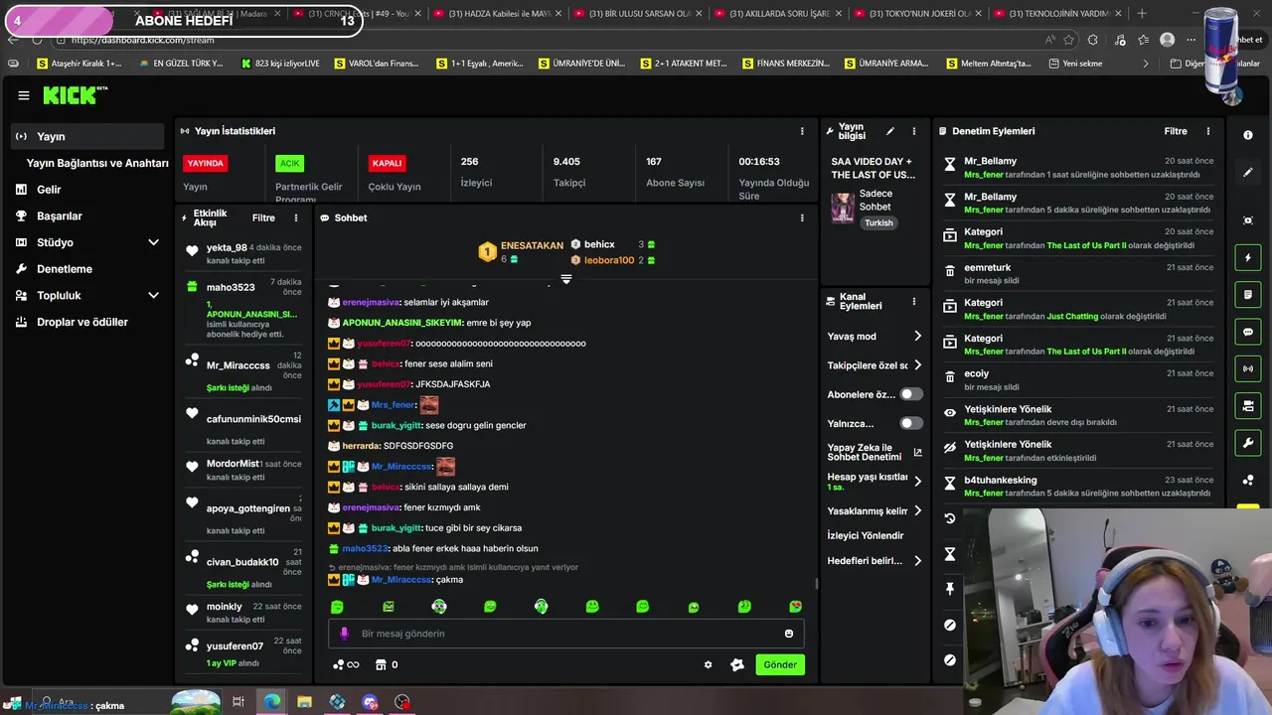The width and height of the screenshot is (1272, 715).
Task: Open Microsoft Edge from the taskbar
Action: pyautogui.click(x=271, y=702)
